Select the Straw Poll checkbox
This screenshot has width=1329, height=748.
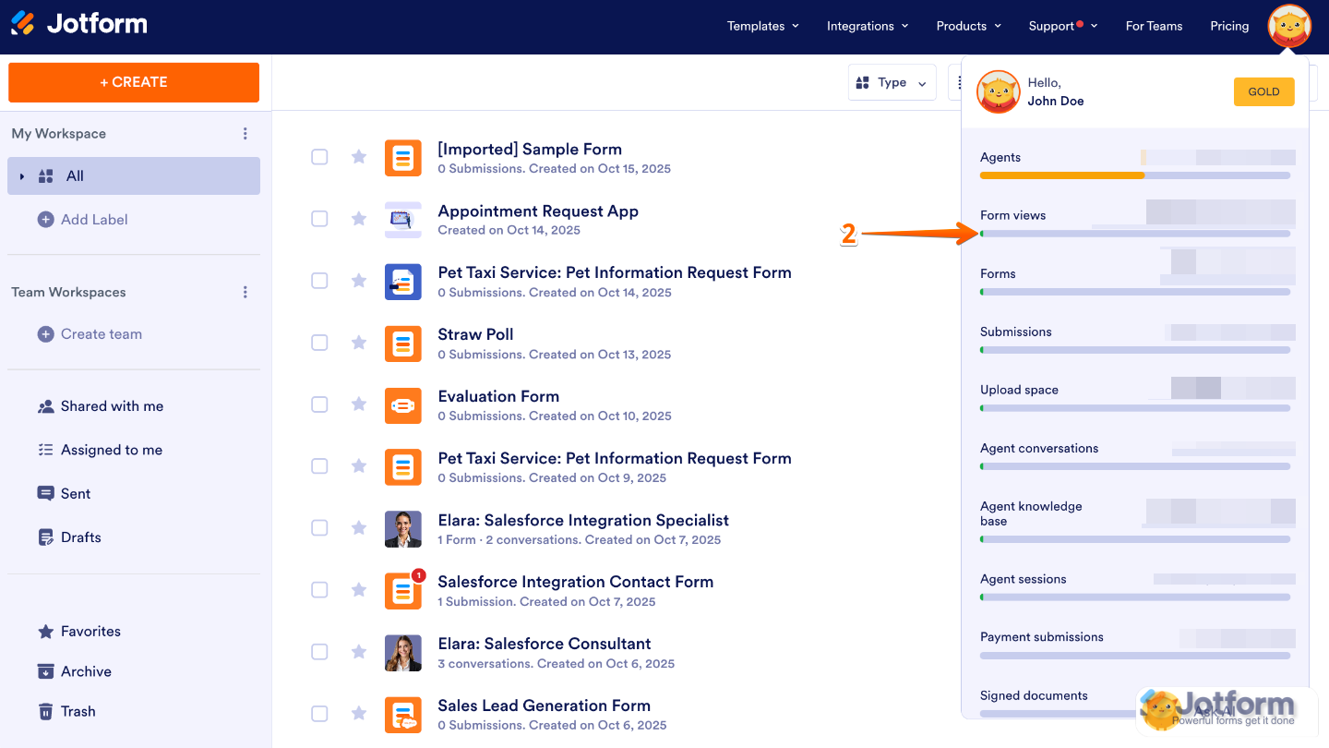pyautogui.click(x=319, y=343)
